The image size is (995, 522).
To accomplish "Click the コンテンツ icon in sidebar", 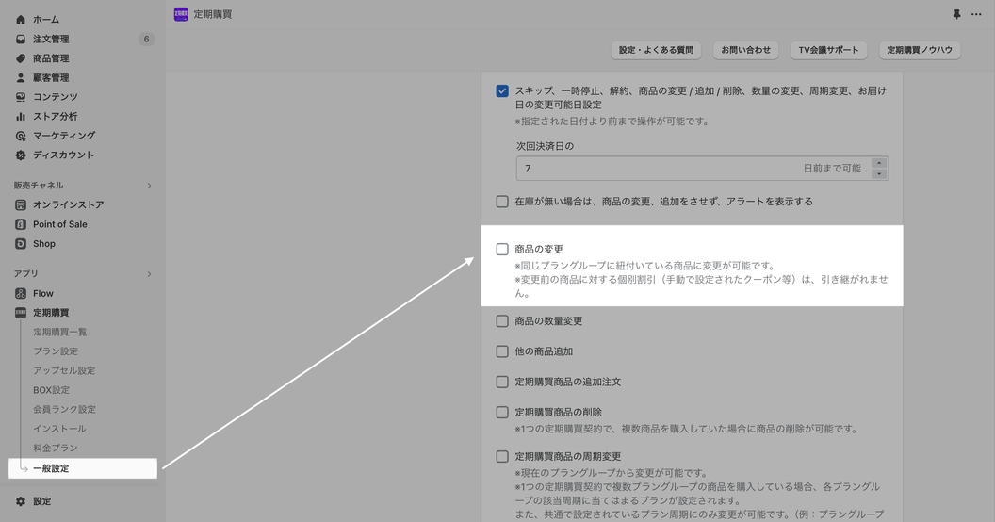I will [x=21, y=97].
